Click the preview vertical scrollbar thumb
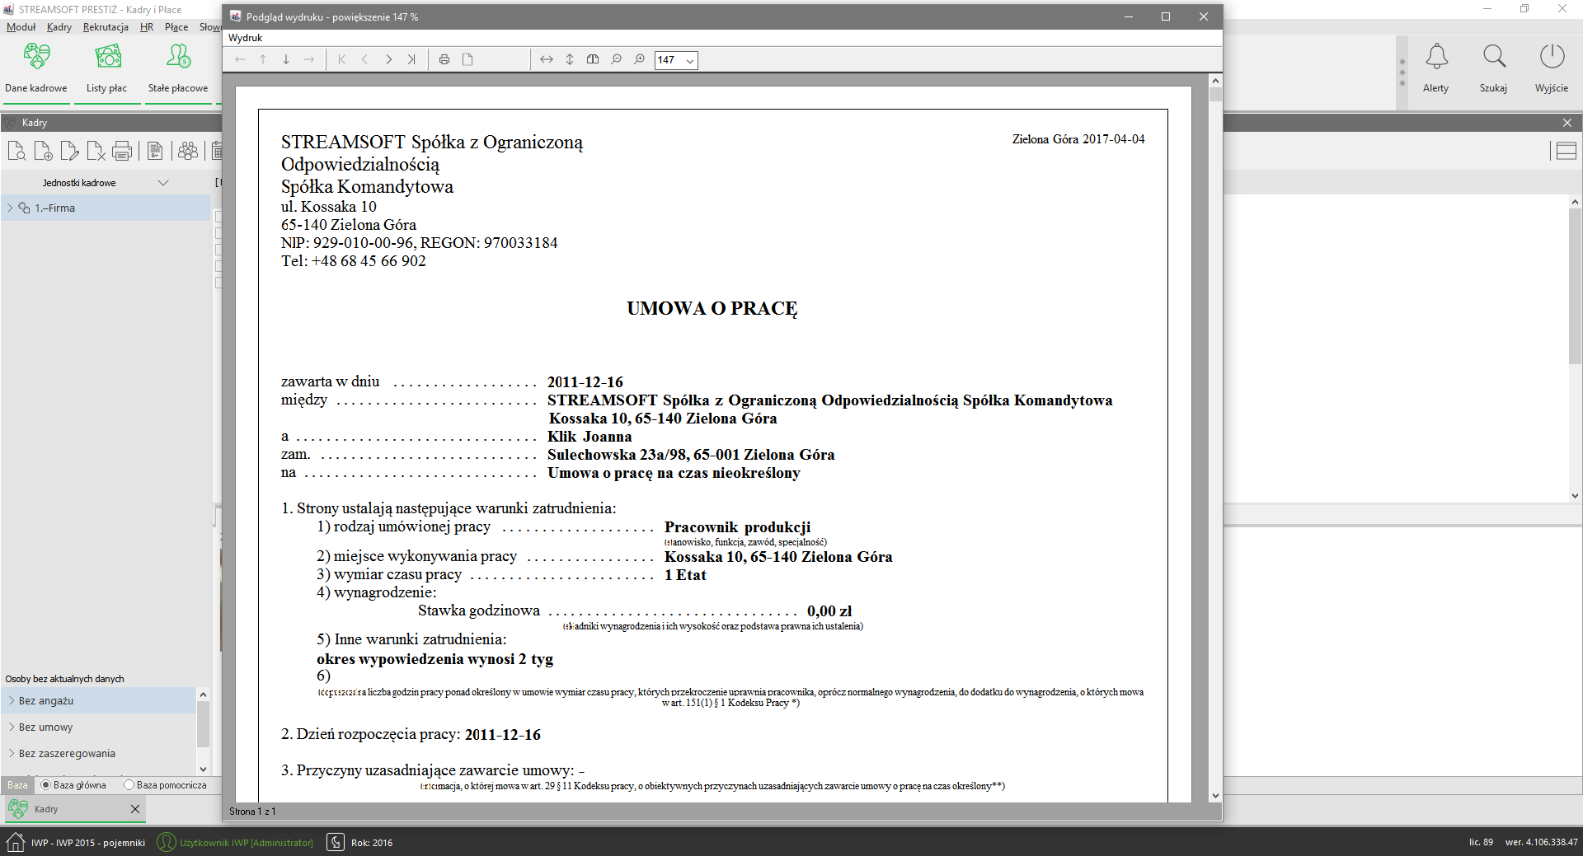The width and height of the screenshot is (1583, 856). (x=1215, y=94)
